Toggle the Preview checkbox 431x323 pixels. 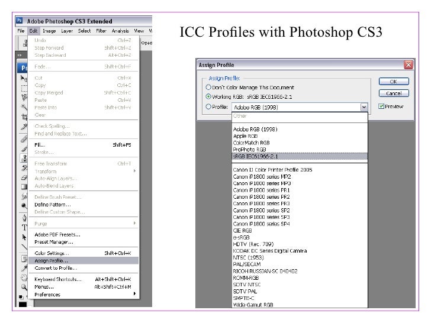pos(381,106)
